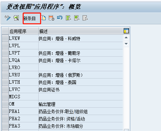Click the select block icon

(77, 18)
